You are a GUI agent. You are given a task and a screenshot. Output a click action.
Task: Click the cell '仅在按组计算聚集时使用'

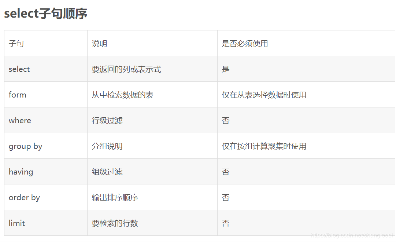306,146
